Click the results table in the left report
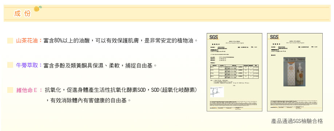334x131 pixels. (x=234, y=71)
